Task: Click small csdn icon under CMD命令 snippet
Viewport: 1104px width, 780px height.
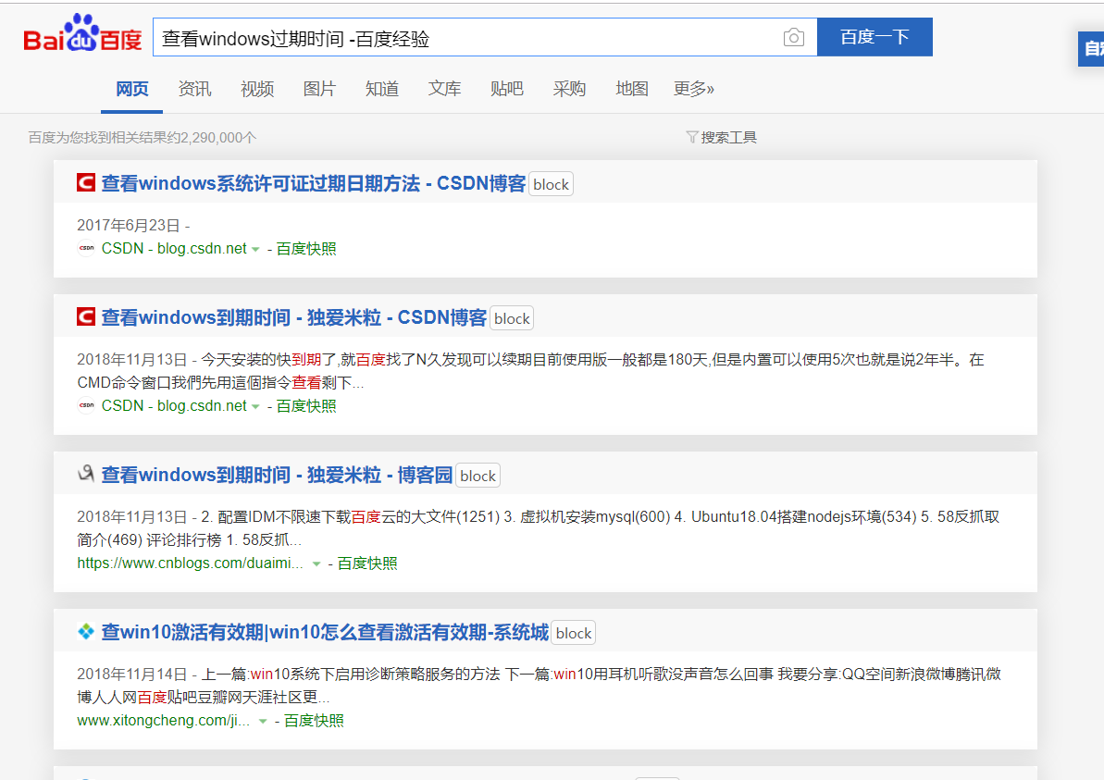Action: 86,404
